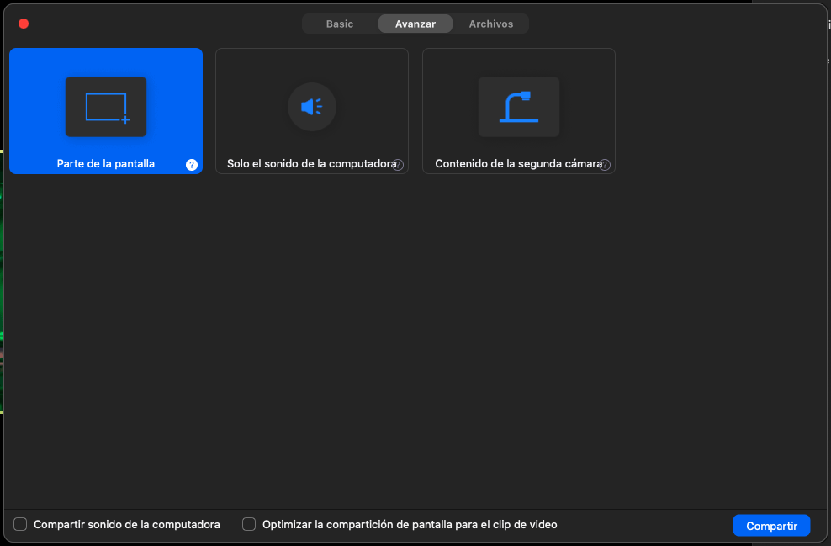This screenshot has width=831, height=546.
Task: Open help for Solo el sonido de la computadora
Action: tap(398, 165)
